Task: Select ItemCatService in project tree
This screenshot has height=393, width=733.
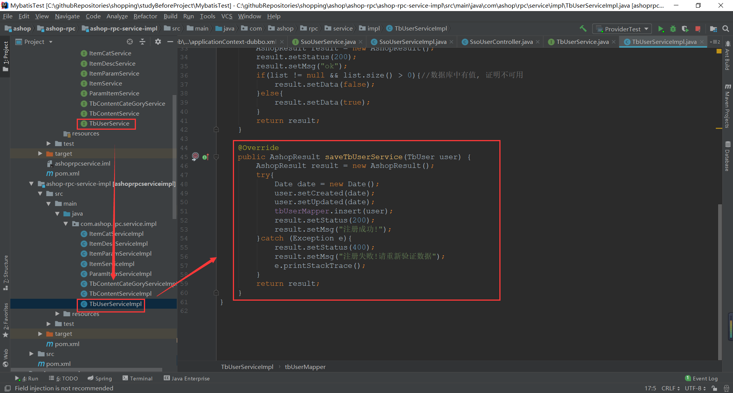Action: [x=106, y=53]
